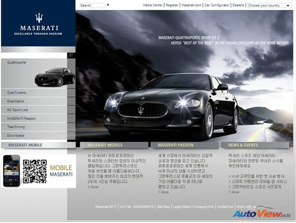Image resolution: width=296 pixels, height=223 pixels.
Task: Click the MASERATI MODELS section header
Action: coord(114,145)
